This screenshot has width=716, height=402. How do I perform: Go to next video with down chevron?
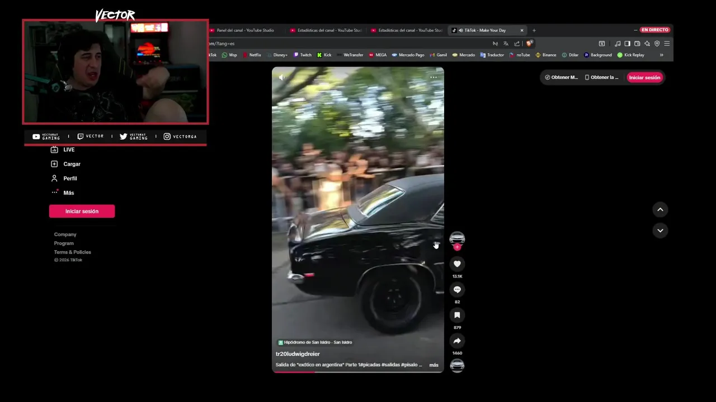[660, 230]
